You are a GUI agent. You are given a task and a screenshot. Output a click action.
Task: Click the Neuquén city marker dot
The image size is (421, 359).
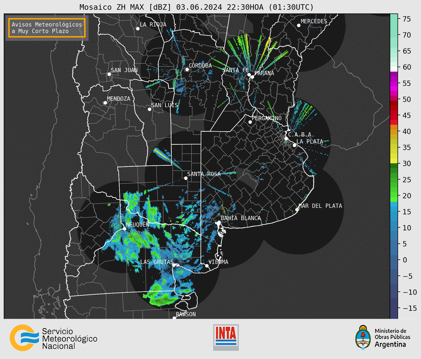coord(124,229)
